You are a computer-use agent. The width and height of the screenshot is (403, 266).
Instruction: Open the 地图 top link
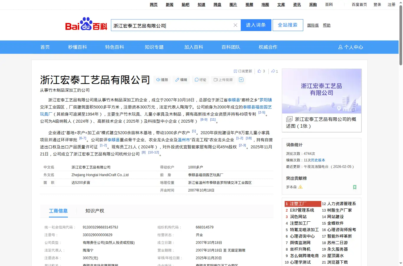pos(265,4)
